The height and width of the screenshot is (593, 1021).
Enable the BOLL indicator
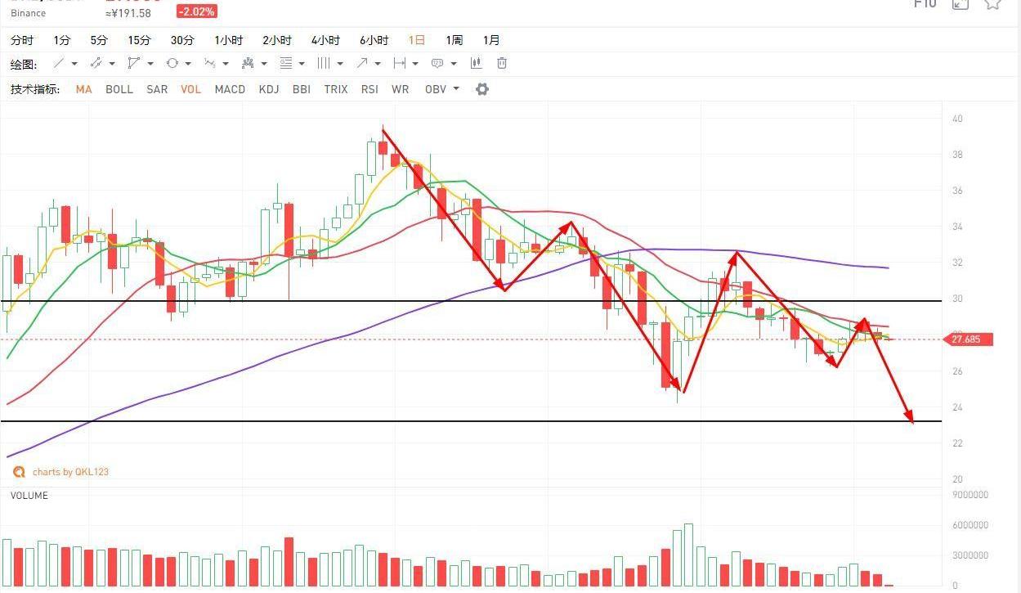tap(119, 89)
